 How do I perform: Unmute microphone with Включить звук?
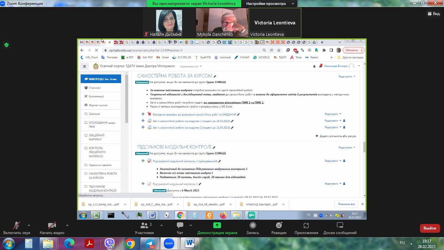click(17, 228)
